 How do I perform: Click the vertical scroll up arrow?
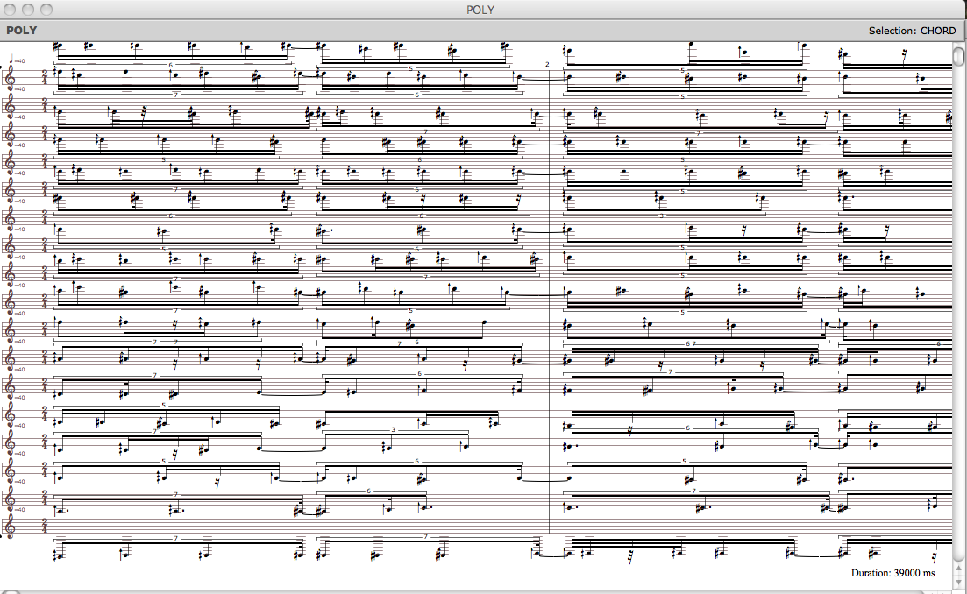point(959,566)
